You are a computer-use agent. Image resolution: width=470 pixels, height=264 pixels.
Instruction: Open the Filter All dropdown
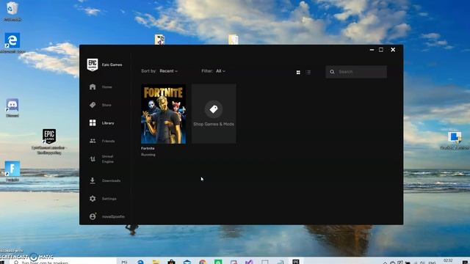point(220,71)
